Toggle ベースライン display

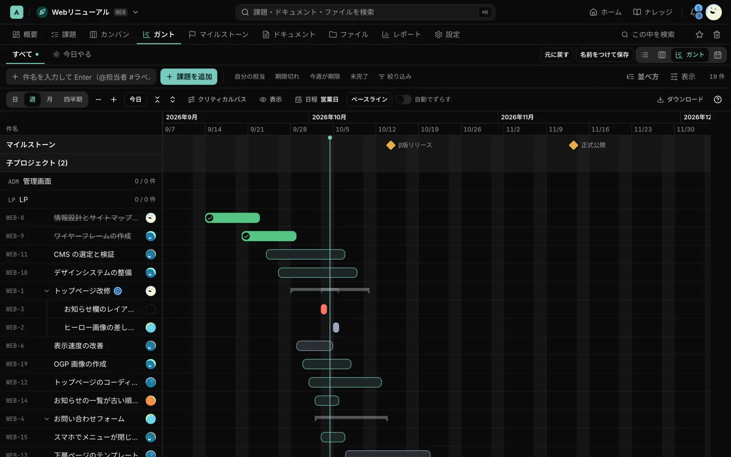pyautogui.click(x=369, y=100)
